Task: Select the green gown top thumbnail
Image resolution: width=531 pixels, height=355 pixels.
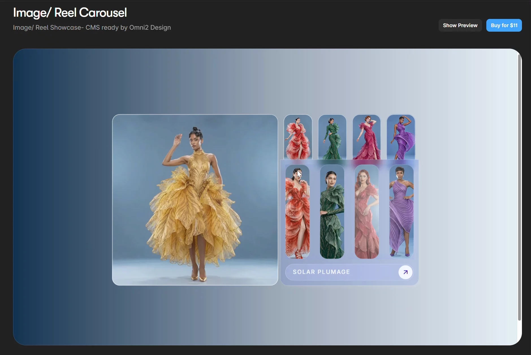Action: [x=332, y=137]
